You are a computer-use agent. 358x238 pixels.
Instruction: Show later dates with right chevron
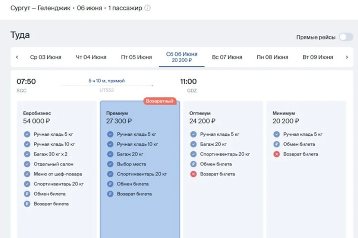pos(347,57)
